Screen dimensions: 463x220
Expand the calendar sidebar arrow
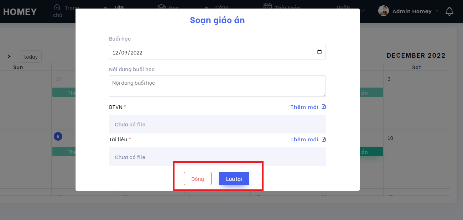[x=9, y=56]
